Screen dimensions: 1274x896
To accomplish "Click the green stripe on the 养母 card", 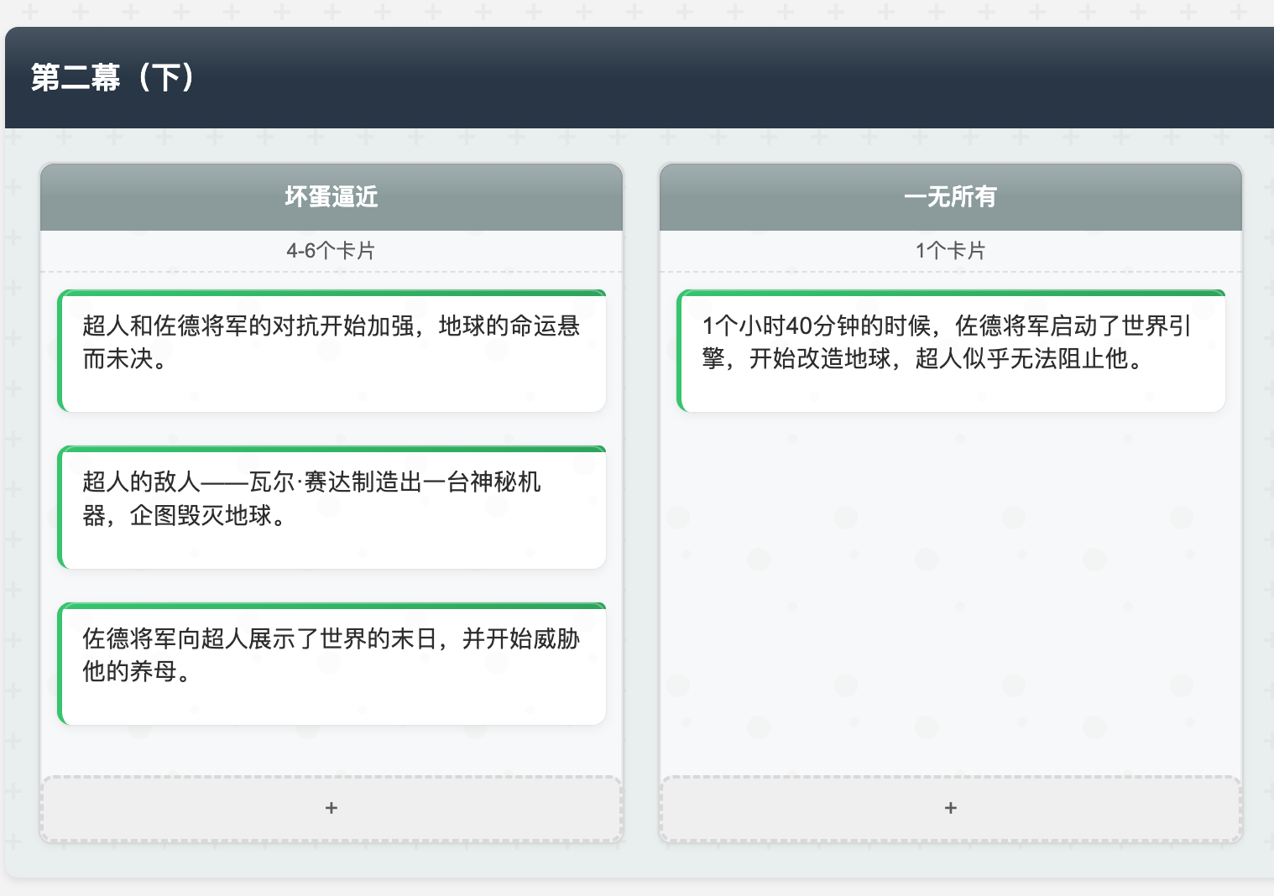I will tap(62, 663).
